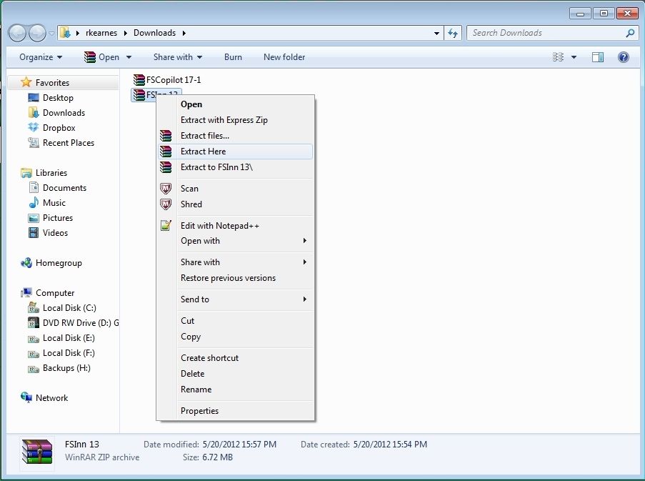Click the Videos filmstrip icon under Libraries

34,232
